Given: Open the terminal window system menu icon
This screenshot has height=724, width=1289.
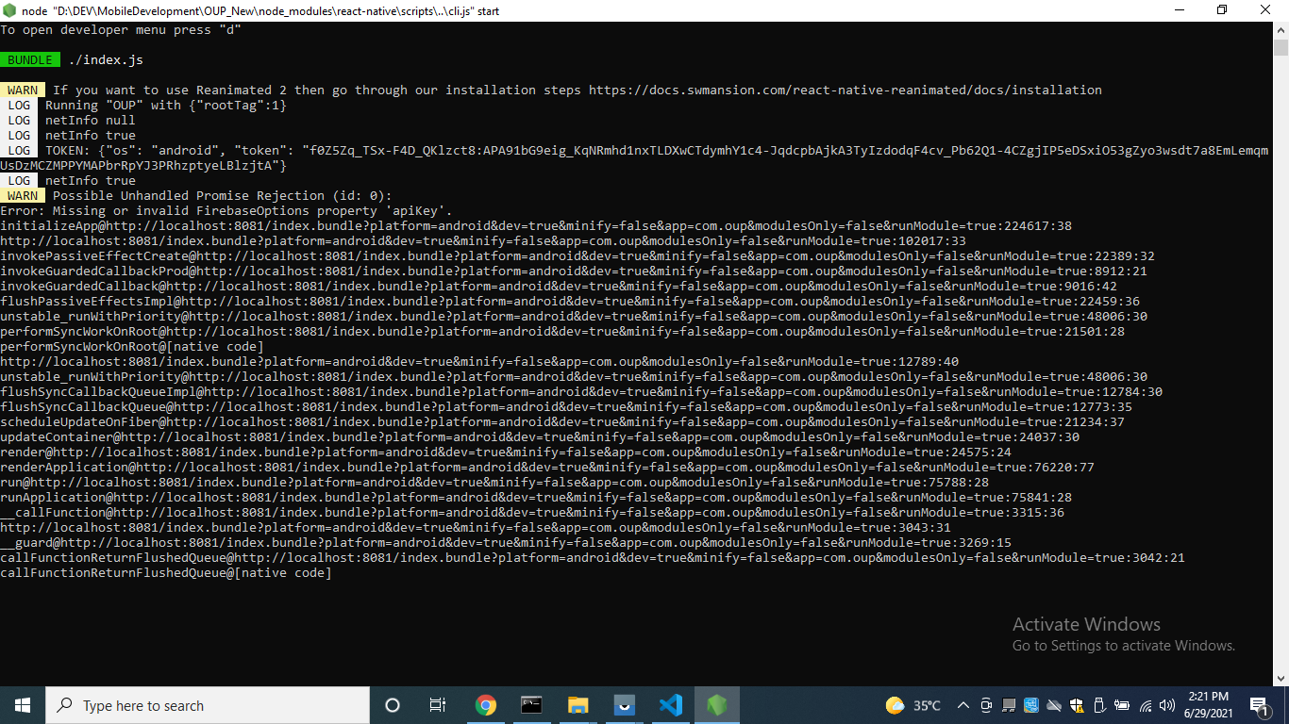Looking at the screenshot, I should [x=9, y=9].
